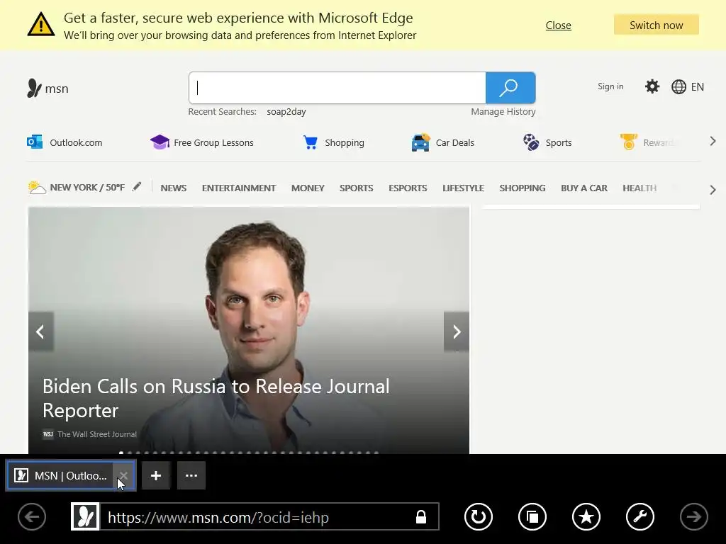The width and height of the screenshot is (726, 544).
Task: Click Sign in link
Action: 610,86
